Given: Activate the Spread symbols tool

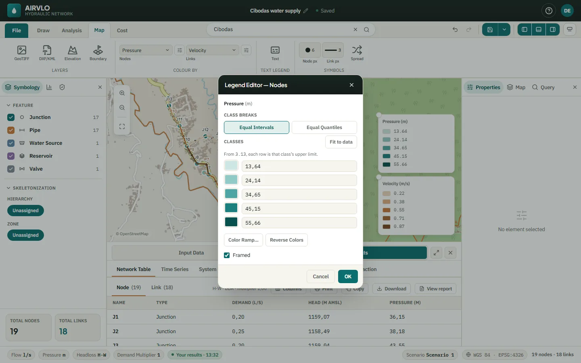Looking at the screenshot, I should coord(357,53).
